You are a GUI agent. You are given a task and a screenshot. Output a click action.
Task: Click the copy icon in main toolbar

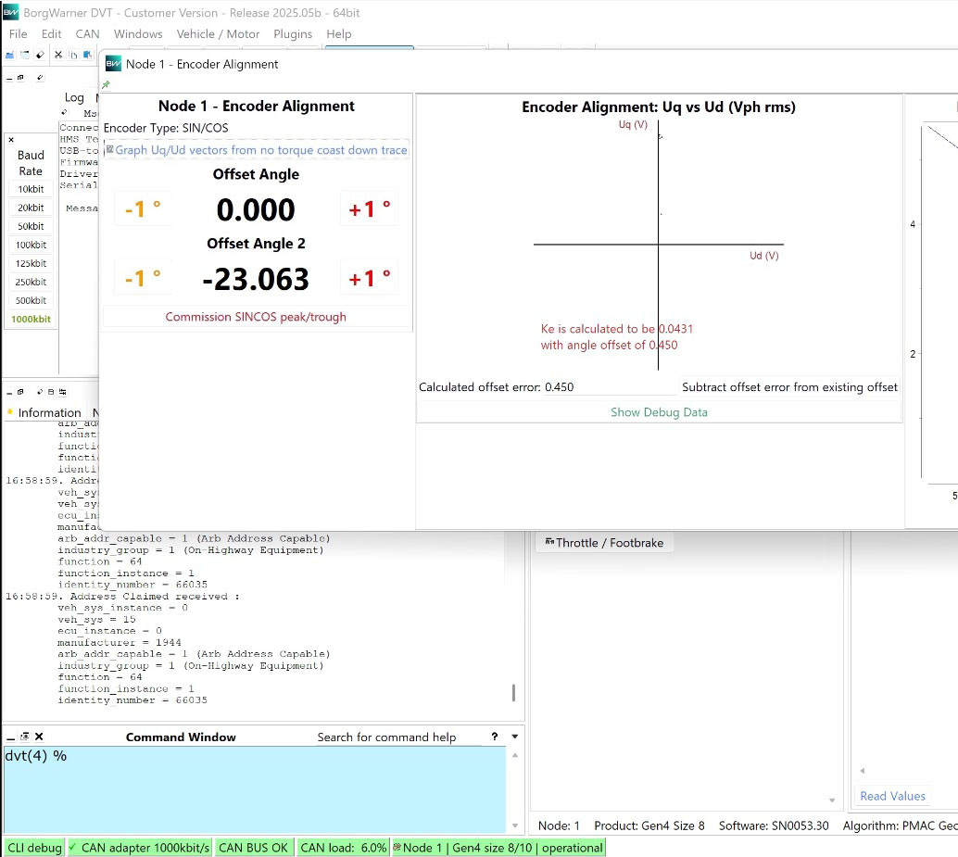(x=72, y=55)
